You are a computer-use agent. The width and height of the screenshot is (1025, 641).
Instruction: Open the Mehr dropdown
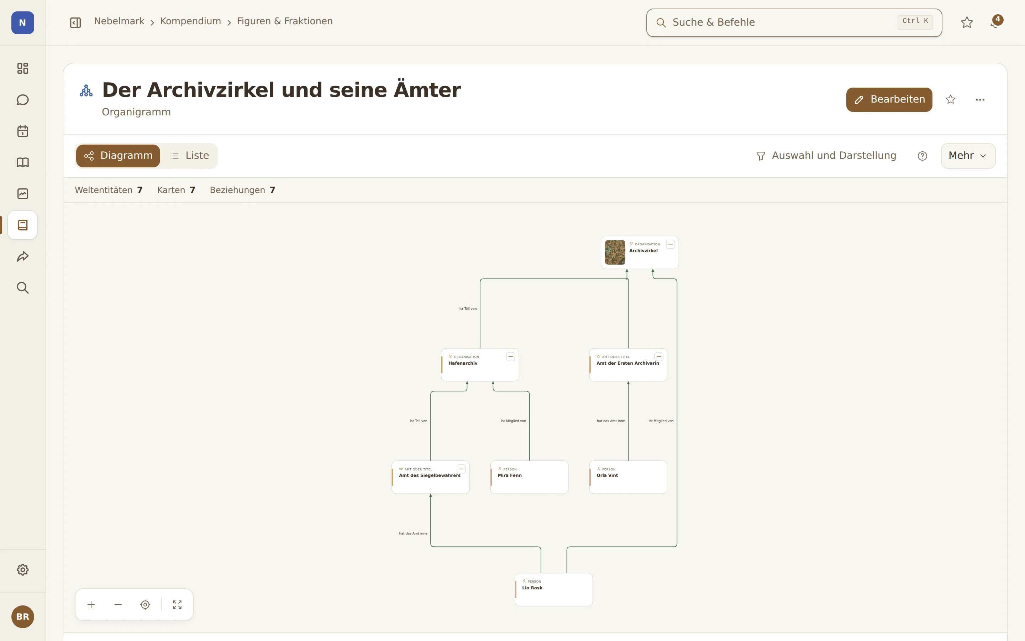(968, 156)
